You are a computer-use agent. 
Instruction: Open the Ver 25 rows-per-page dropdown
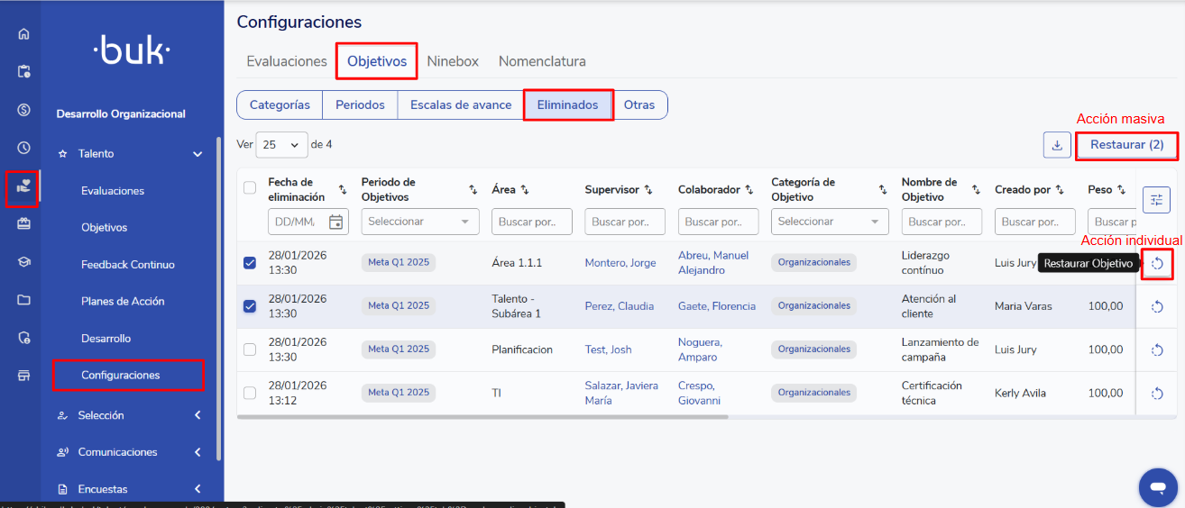pos(281,144)
